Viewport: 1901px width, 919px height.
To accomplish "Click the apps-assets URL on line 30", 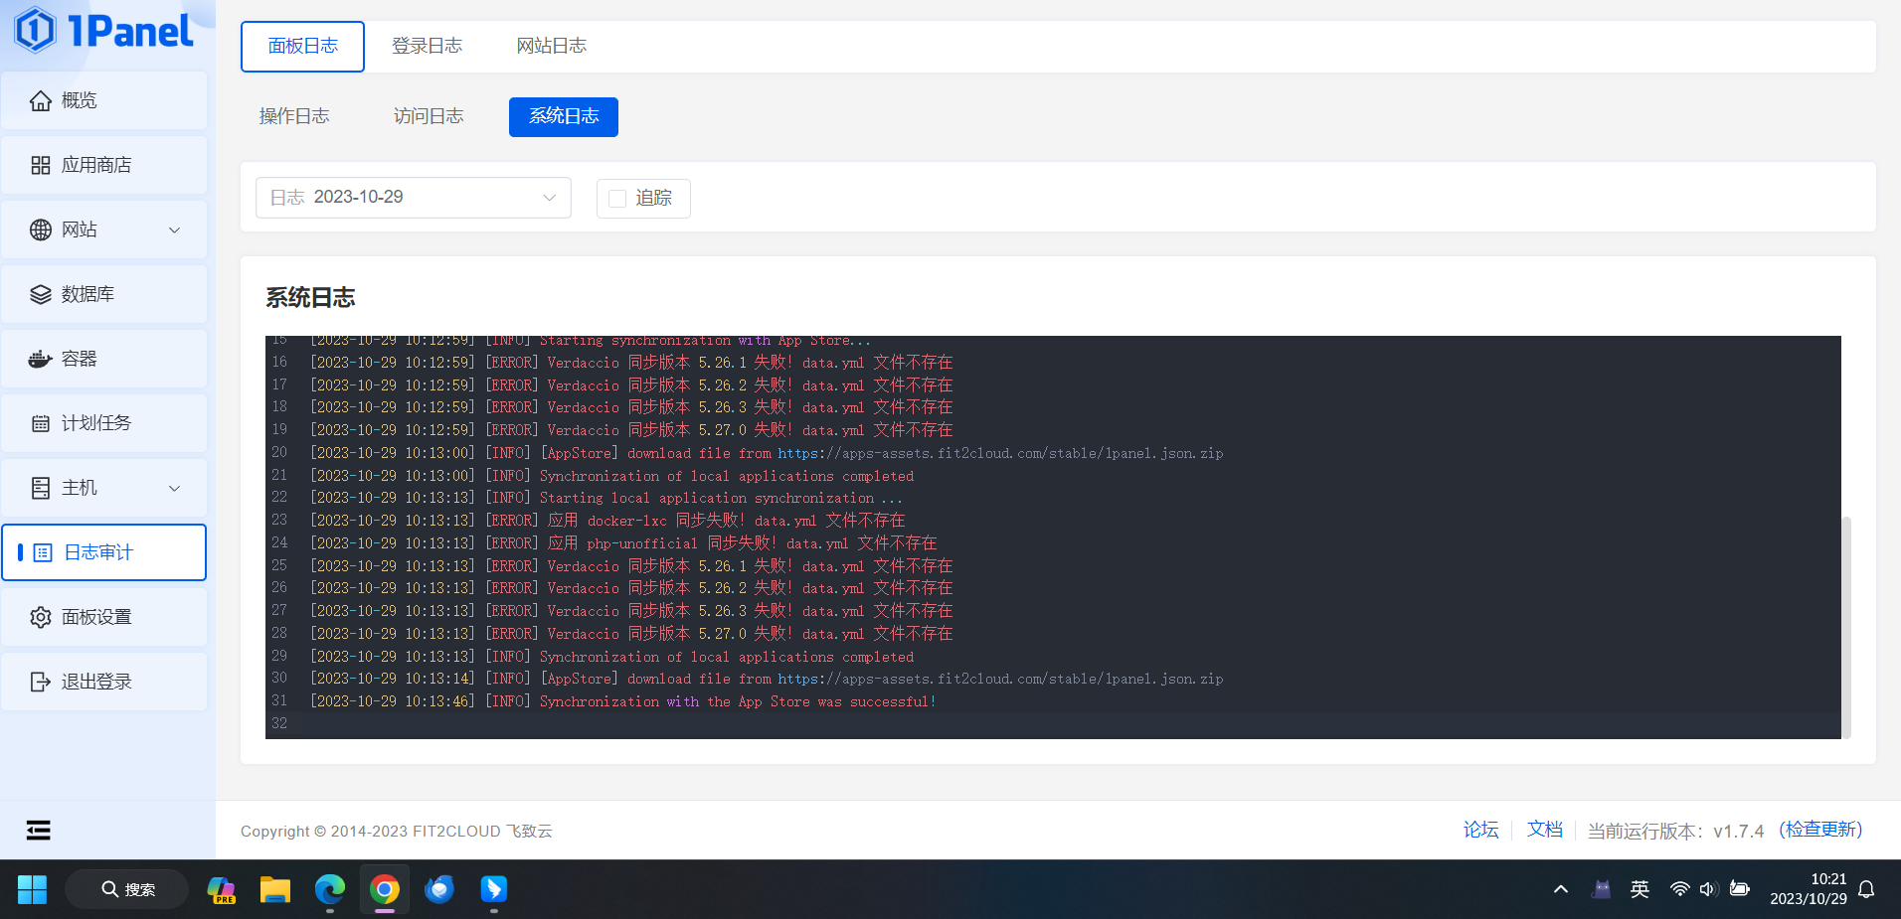I will point(1000,679).
